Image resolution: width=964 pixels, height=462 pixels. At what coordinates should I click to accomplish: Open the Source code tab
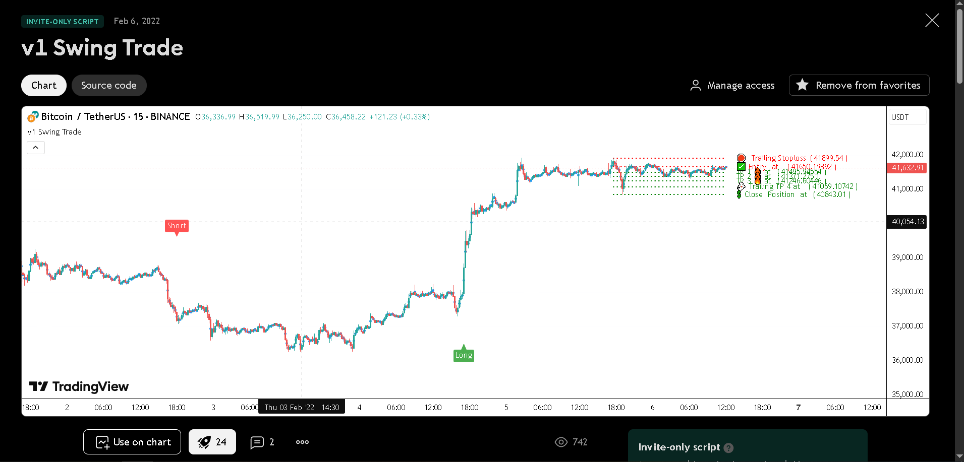click(x=109, y=85)
